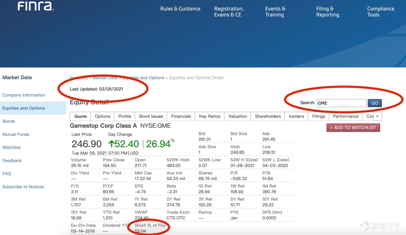Click the P/B value 51.84
406x235 pixels.
coord(267,178)
